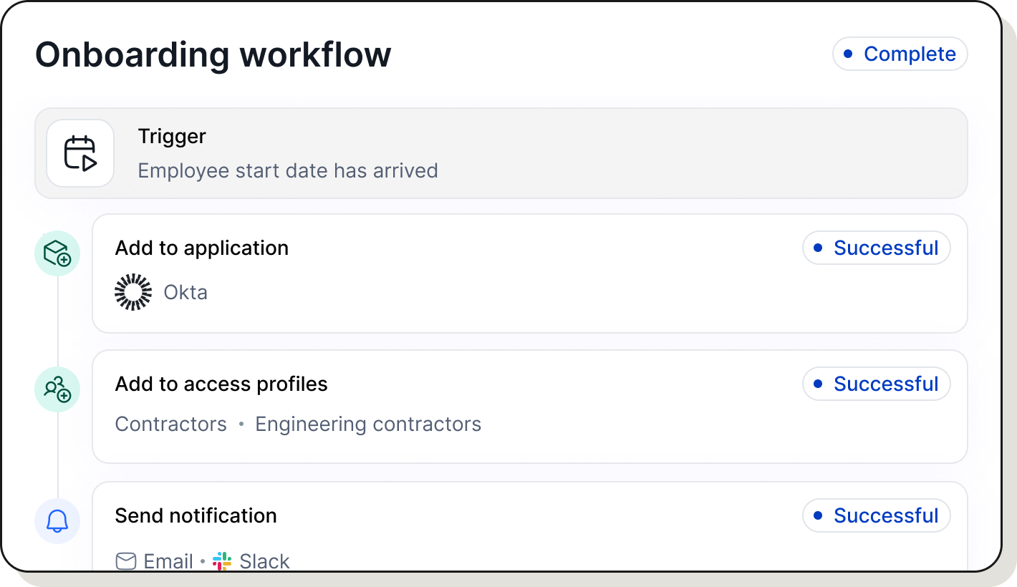Click the Trigger calendar icon
The height and width of the screenshot is (587, 1017).
click(80, 152)
